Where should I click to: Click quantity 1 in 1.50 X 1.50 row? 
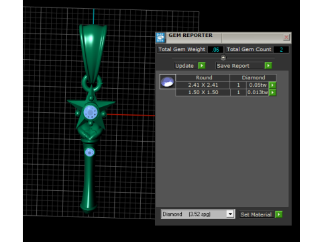(238, 93)
